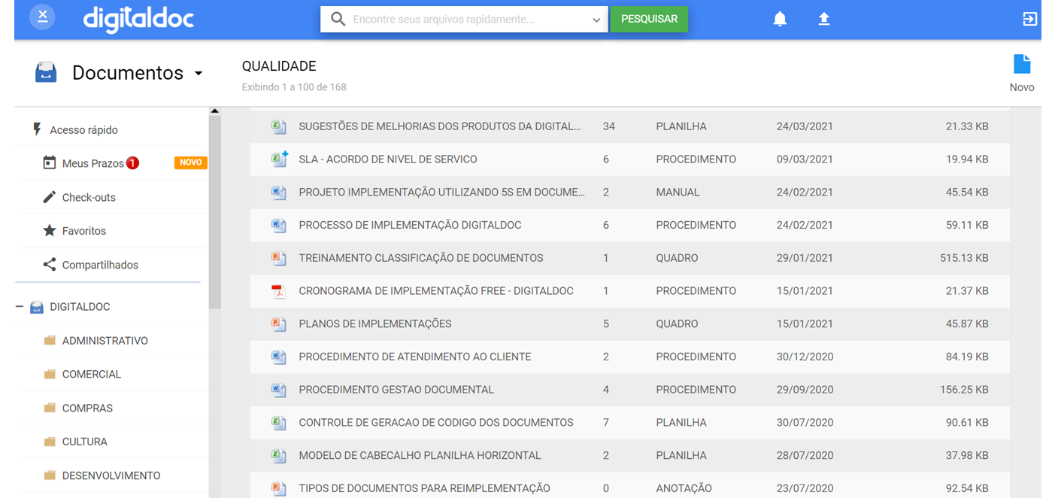Click the PDF icon of CRONOGRAMA DE IMPLEMENTAÇÃO
This screenshot has width=1052, height=498.
[x=278, y=291]
